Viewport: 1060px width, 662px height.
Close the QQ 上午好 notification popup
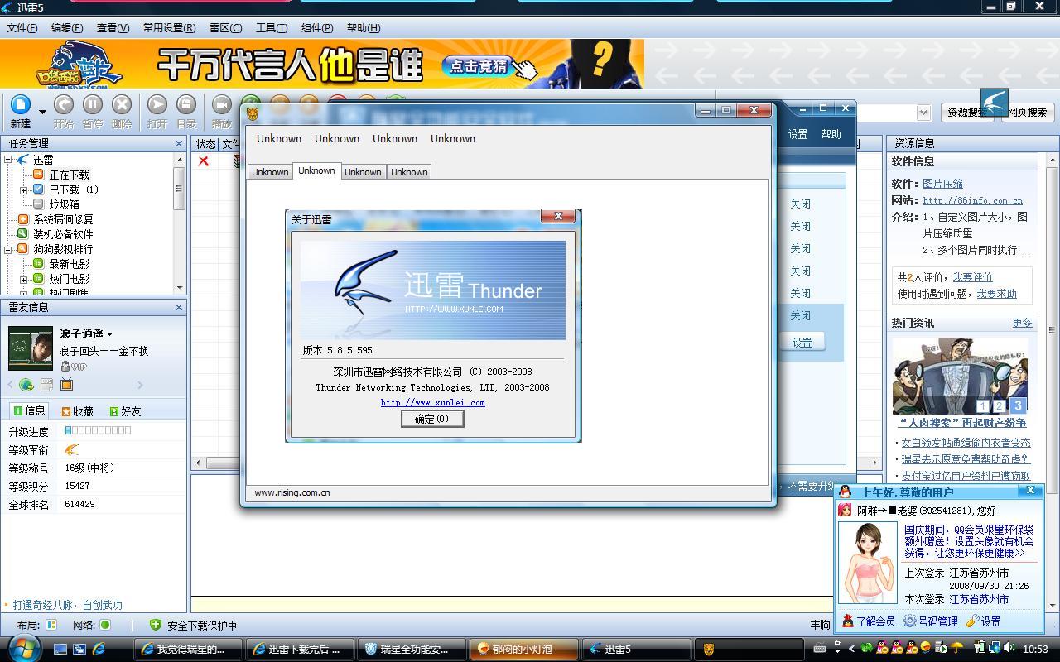(x=1030, y=491)
